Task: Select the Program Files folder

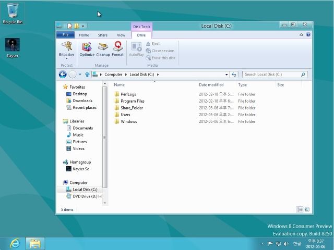Action: pyautogui.click(x=133, y=101)
